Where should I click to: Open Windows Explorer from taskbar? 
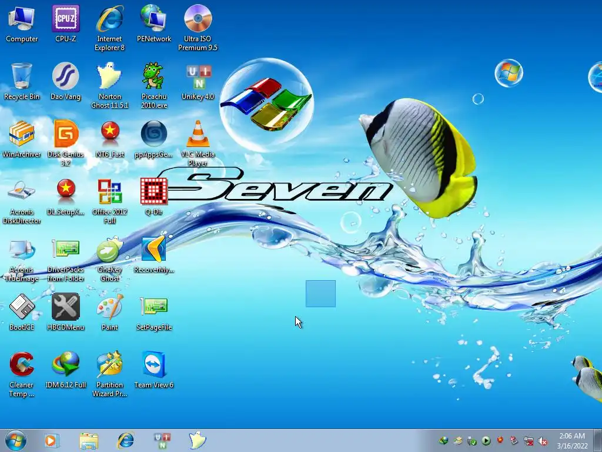point(89,440)
